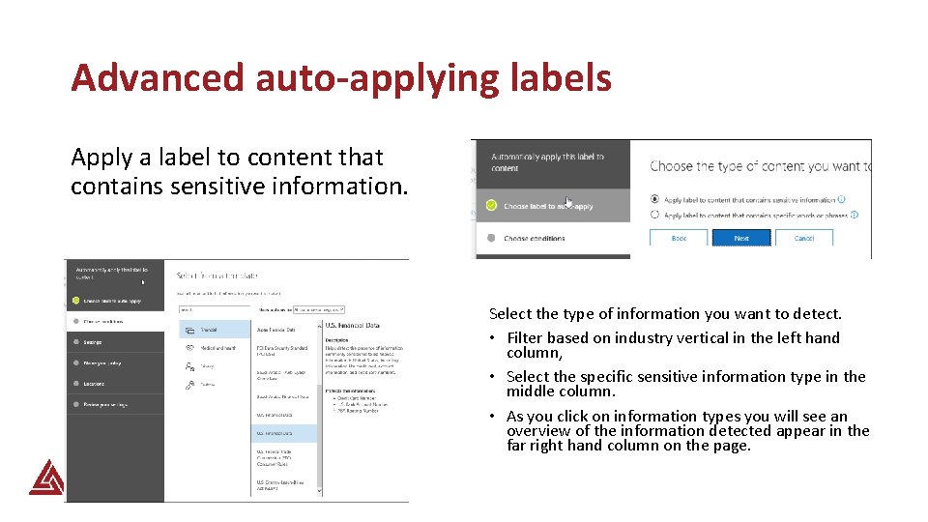Click the Cancel button
928x522 pixels.
coord(803,238)
